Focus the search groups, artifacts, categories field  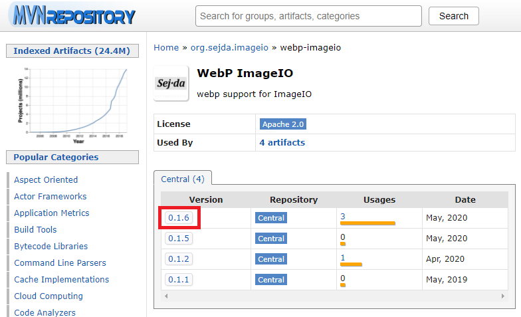[x=308, y=16]
